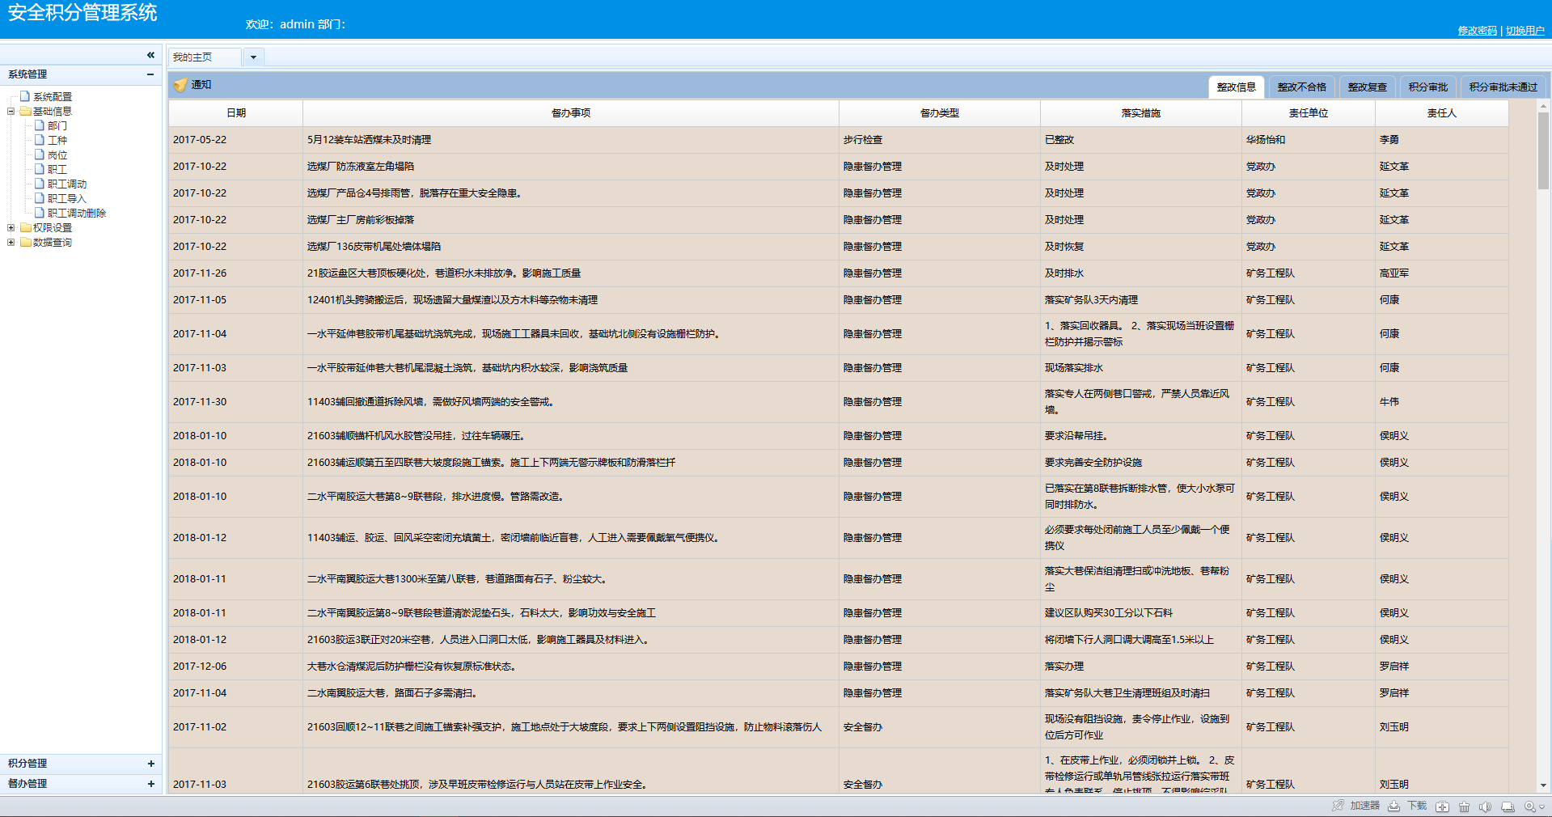The height and width of the screenshot is (817, 1552).
Task: Click the first-aid kit icon in status bar
Action: coord(1442,806)
